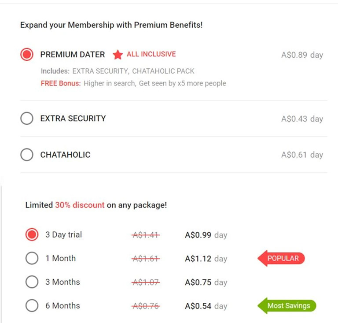Click the CHATAHOLIC label text
The width and height of the screenshot is (338, 323).
coord(65,155)
